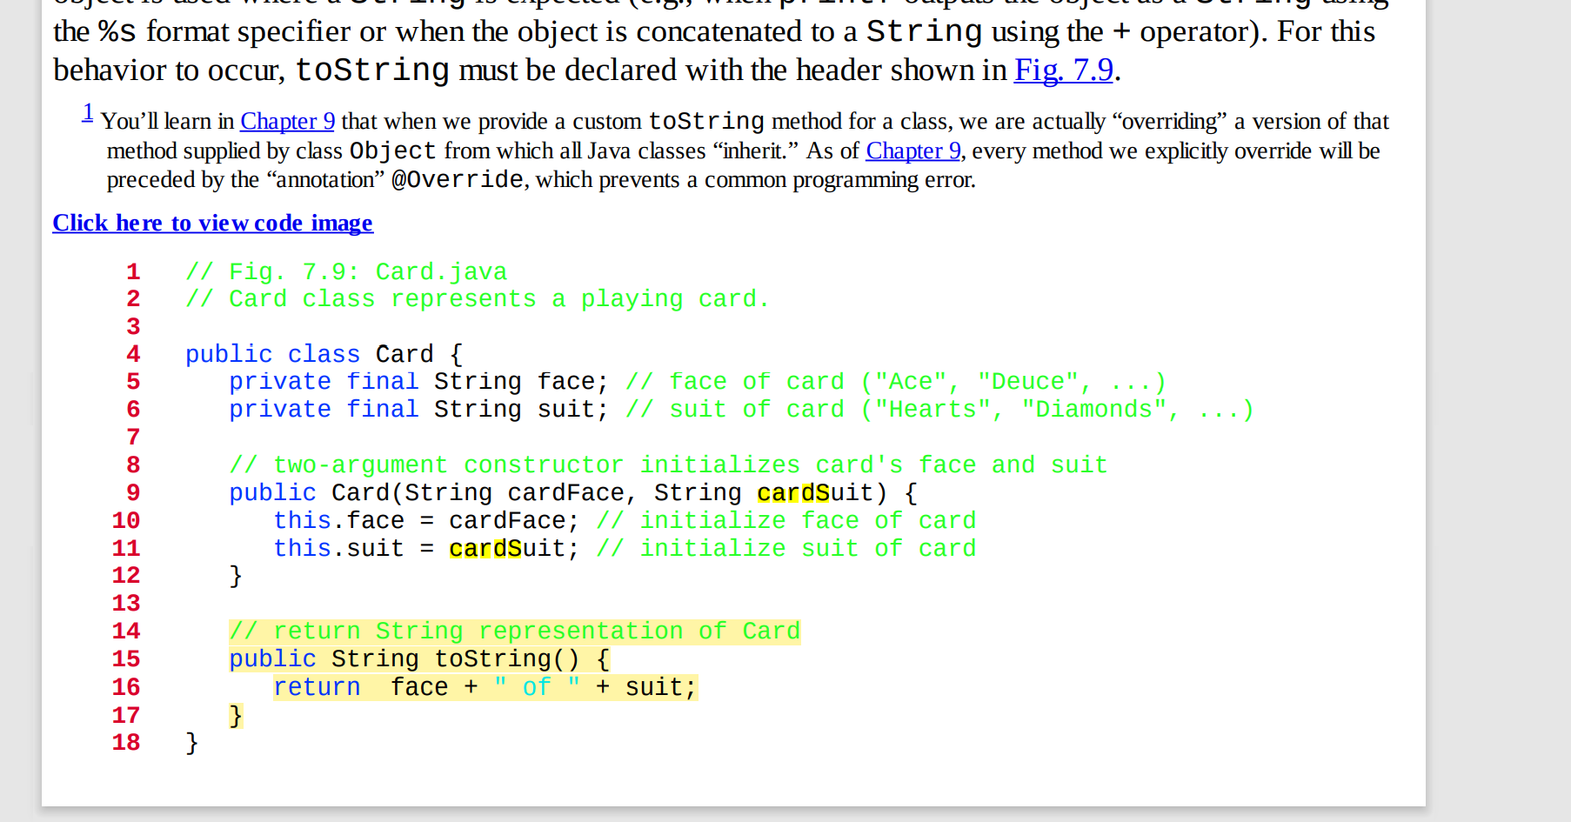Click the highlighted cardS on line 11
Screen dimensions: 1571x822
click(485, 548)
